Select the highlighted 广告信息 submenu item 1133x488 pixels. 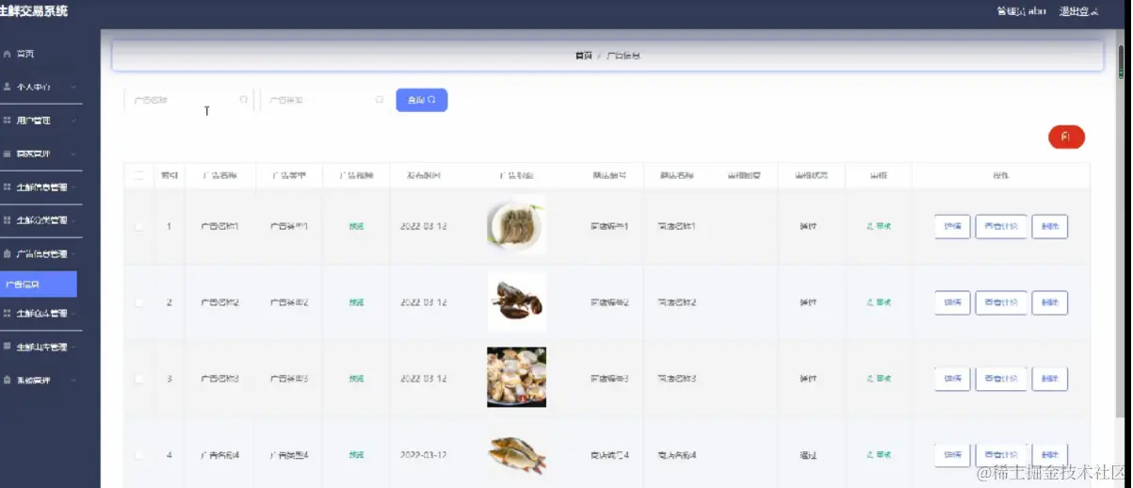pyautogui.click(x=39, y=284)
